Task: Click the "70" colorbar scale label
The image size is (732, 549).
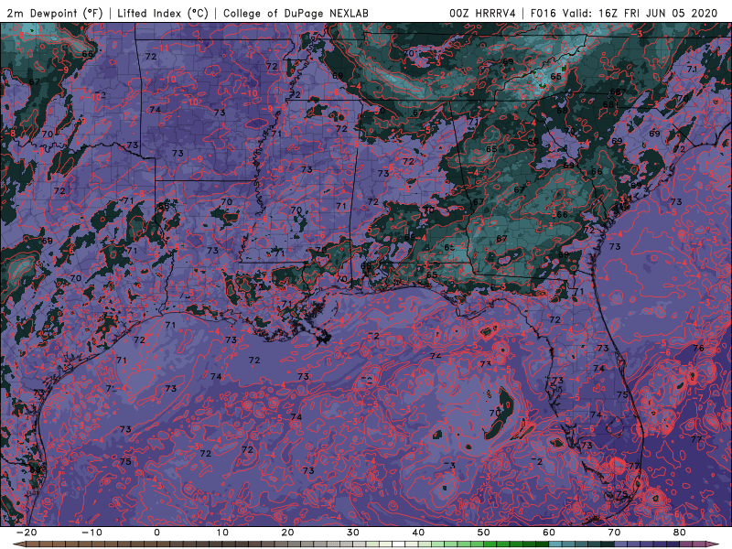Action: (614, 533)
